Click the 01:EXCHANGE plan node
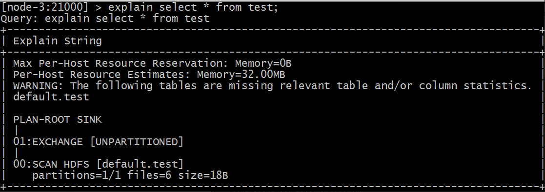Viewport: 545px width, 192px height. tap(99, 142)
